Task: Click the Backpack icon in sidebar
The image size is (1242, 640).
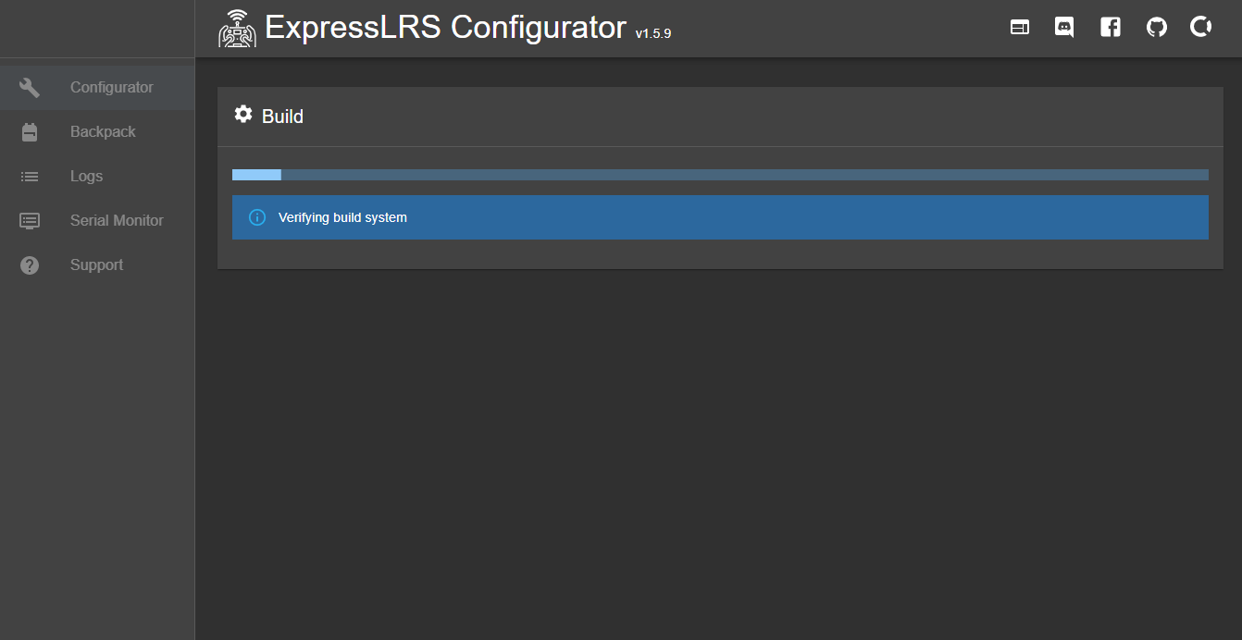Action: (30, 132)
